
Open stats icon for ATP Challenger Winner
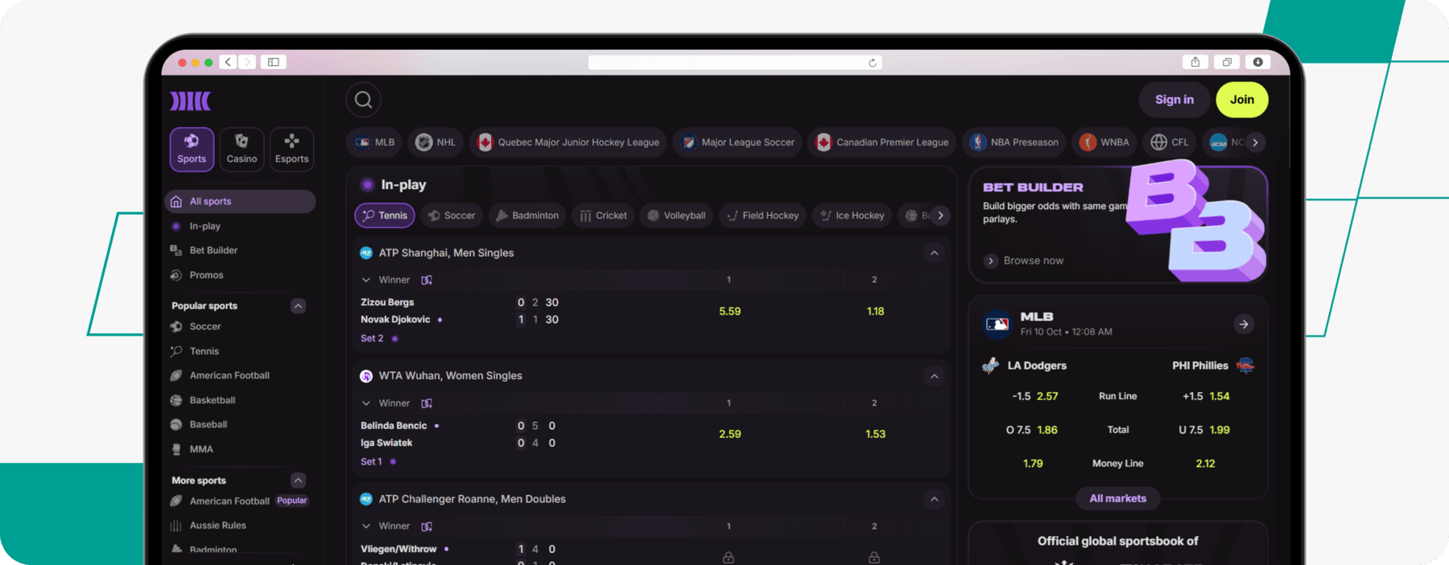pyautogui.click(x=427, y=526)
